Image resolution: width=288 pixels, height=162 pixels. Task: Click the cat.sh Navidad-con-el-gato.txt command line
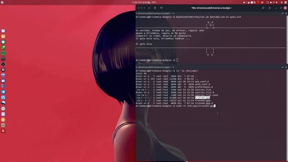point(208,17)
